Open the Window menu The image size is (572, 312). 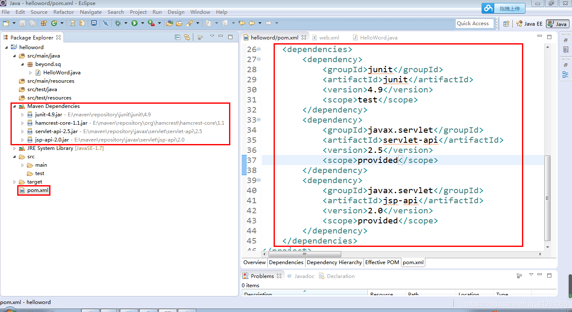200,12
